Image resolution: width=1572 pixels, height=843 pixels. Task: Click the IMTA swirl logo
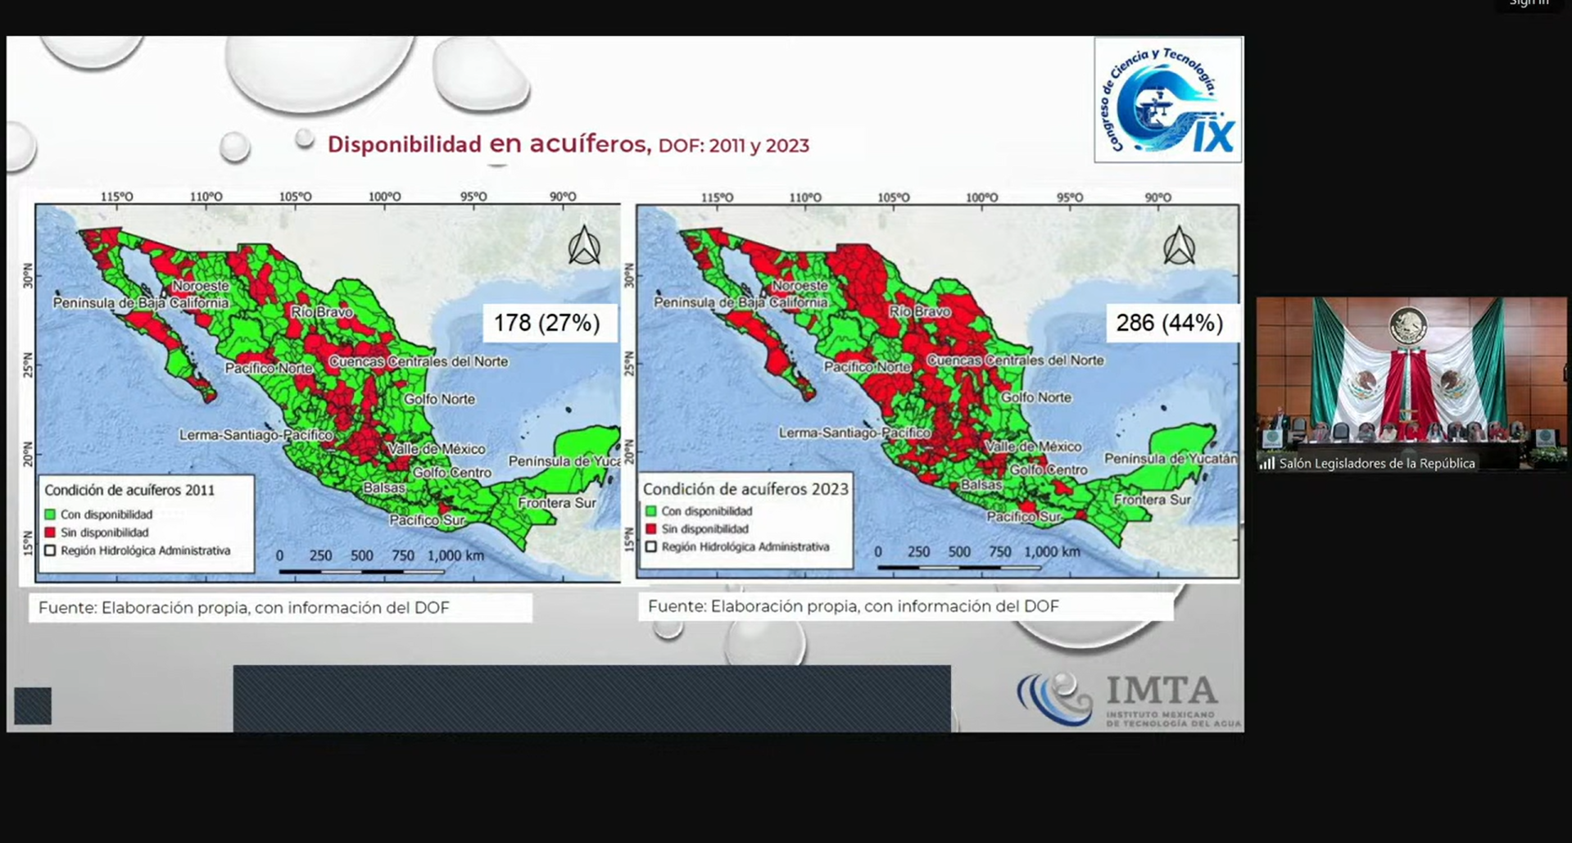[1055, 699]
